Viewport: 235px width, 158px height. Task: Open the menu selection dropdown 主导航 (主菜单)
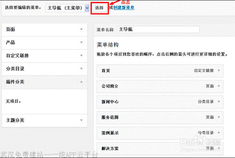pos(67,8)
